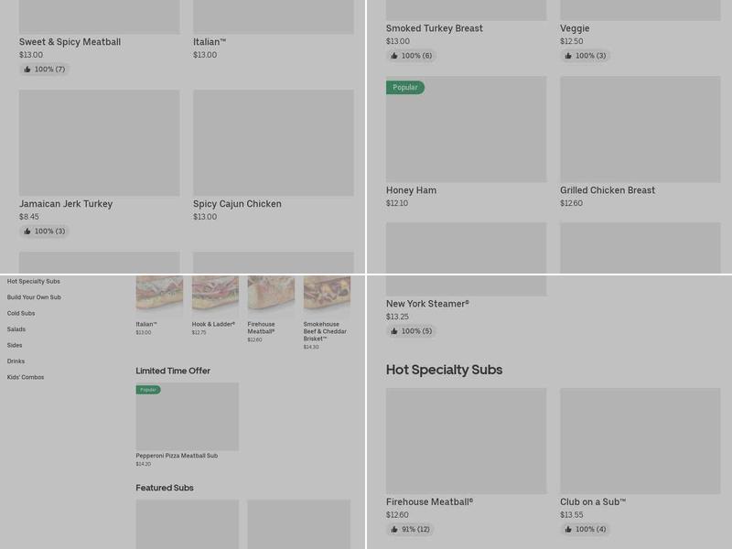Click thumbs-up icon under Smoked Turkey Breast
Screen dimensions: 732x549
(394, 56)
